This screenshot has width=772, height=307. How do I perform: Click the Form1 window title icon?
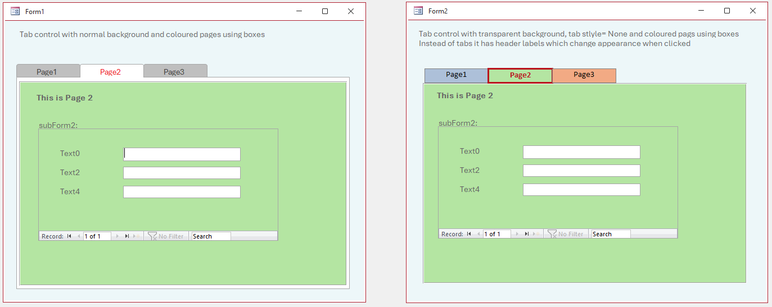[15, 11]
